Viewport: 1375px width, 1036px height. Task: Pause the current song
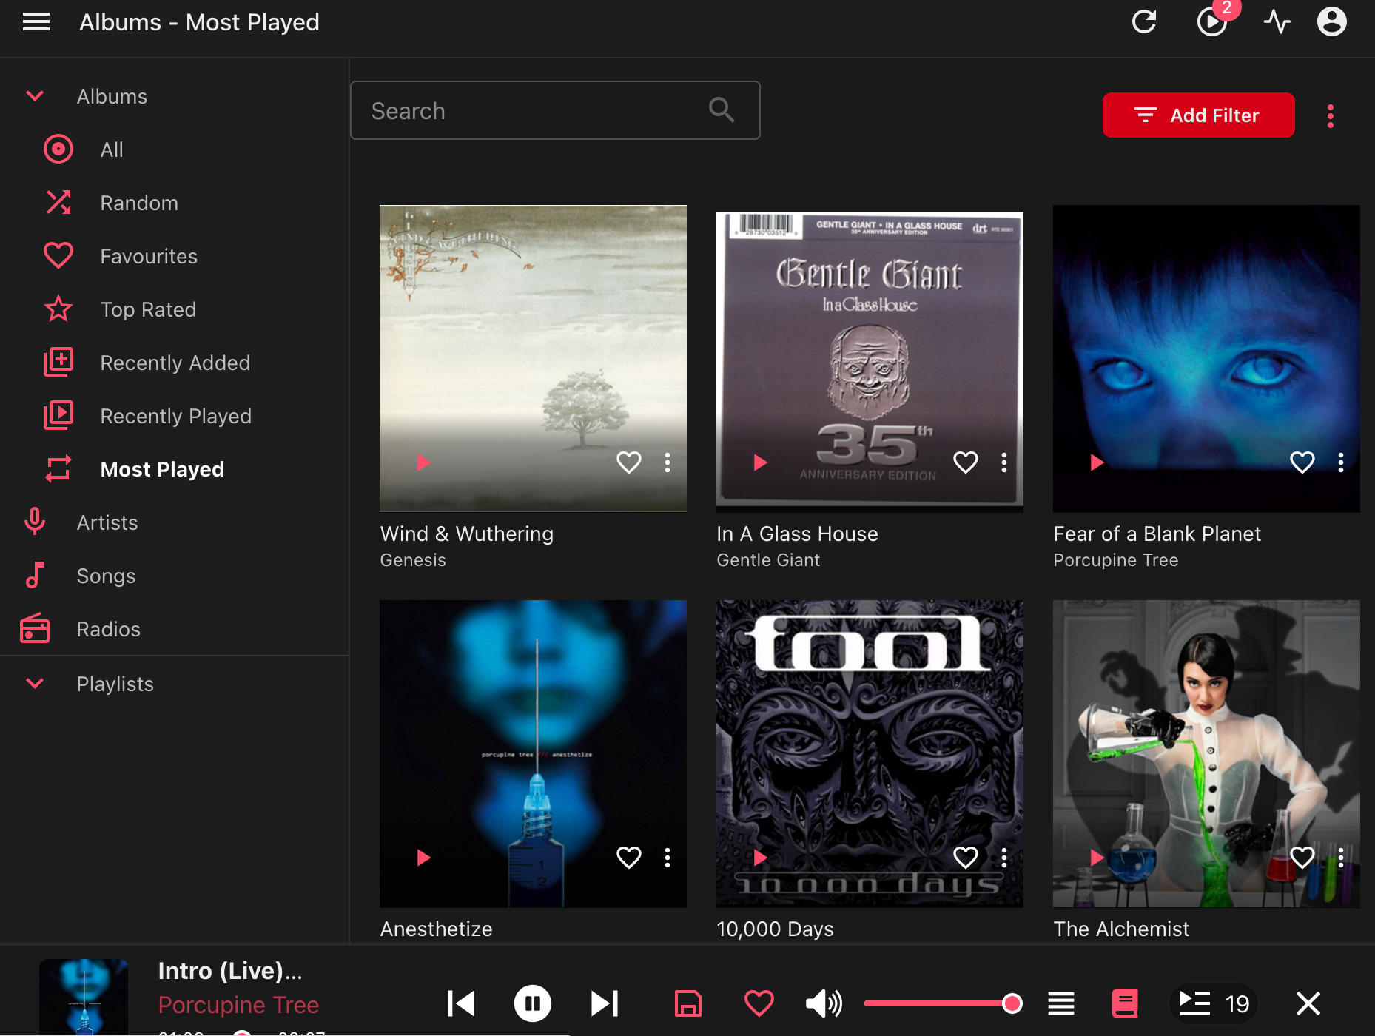[532, 1003]
